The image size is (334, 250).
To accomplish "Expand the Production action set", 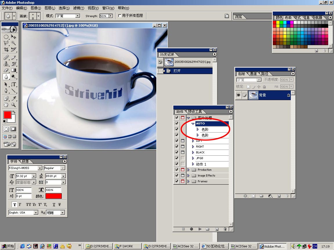I will pyautogui.click(x=188, y=170).
